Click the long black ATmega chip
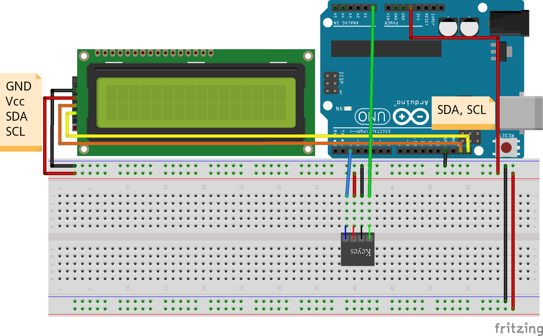The height and width of the screenshot is (336, 543). point(386,48)
